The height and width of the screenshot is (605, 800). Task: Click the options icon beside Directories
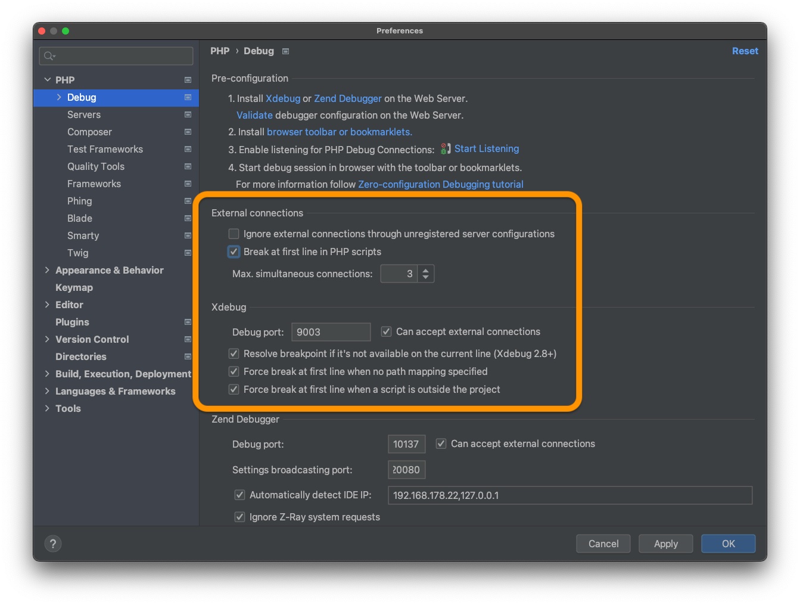(188, 356)
